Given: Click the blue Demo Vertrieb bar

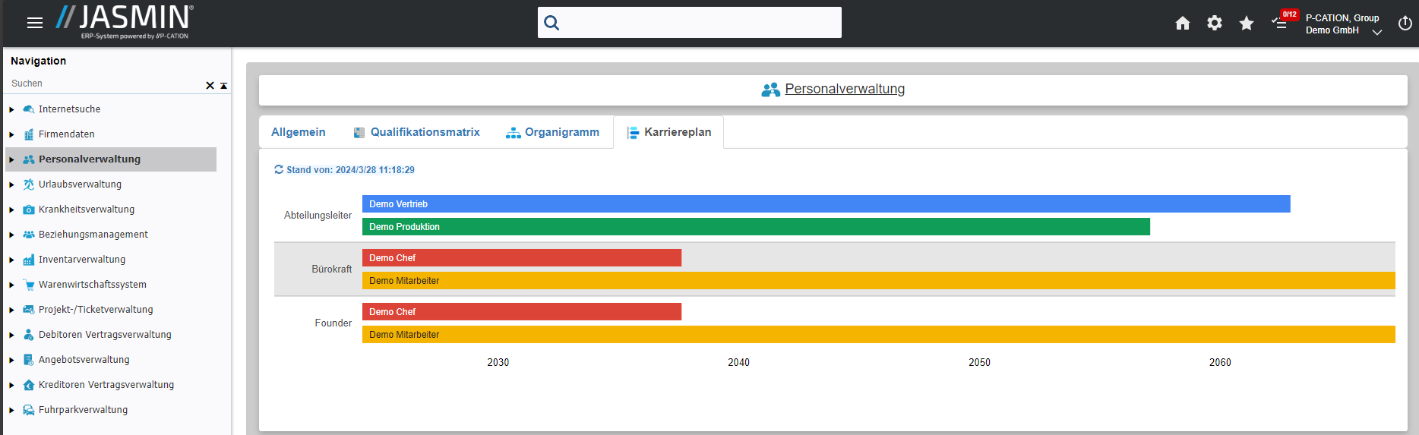Looking at the screenshot, I should tap(826, 204).
